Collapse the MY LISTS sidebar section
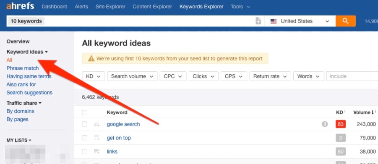Screen dimensions: 378x164 click(x=19, y=140)
